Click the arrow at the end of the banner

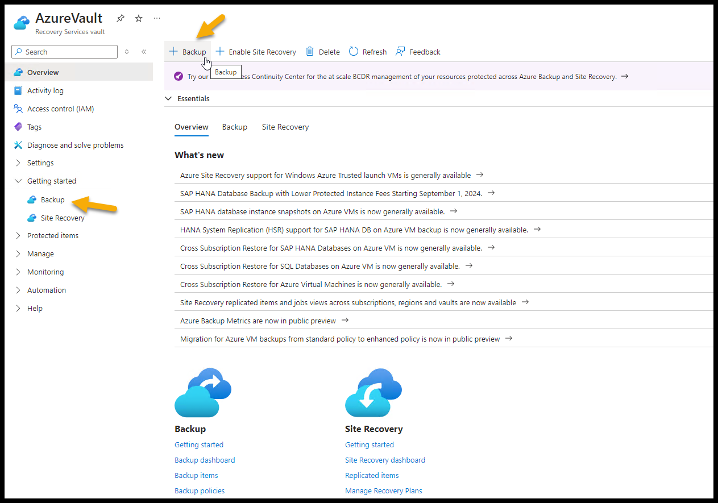coord(625,76)
